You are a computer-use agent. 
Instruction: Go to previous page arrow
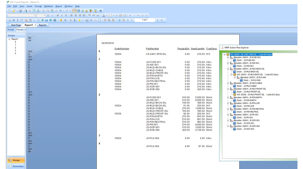132,20
